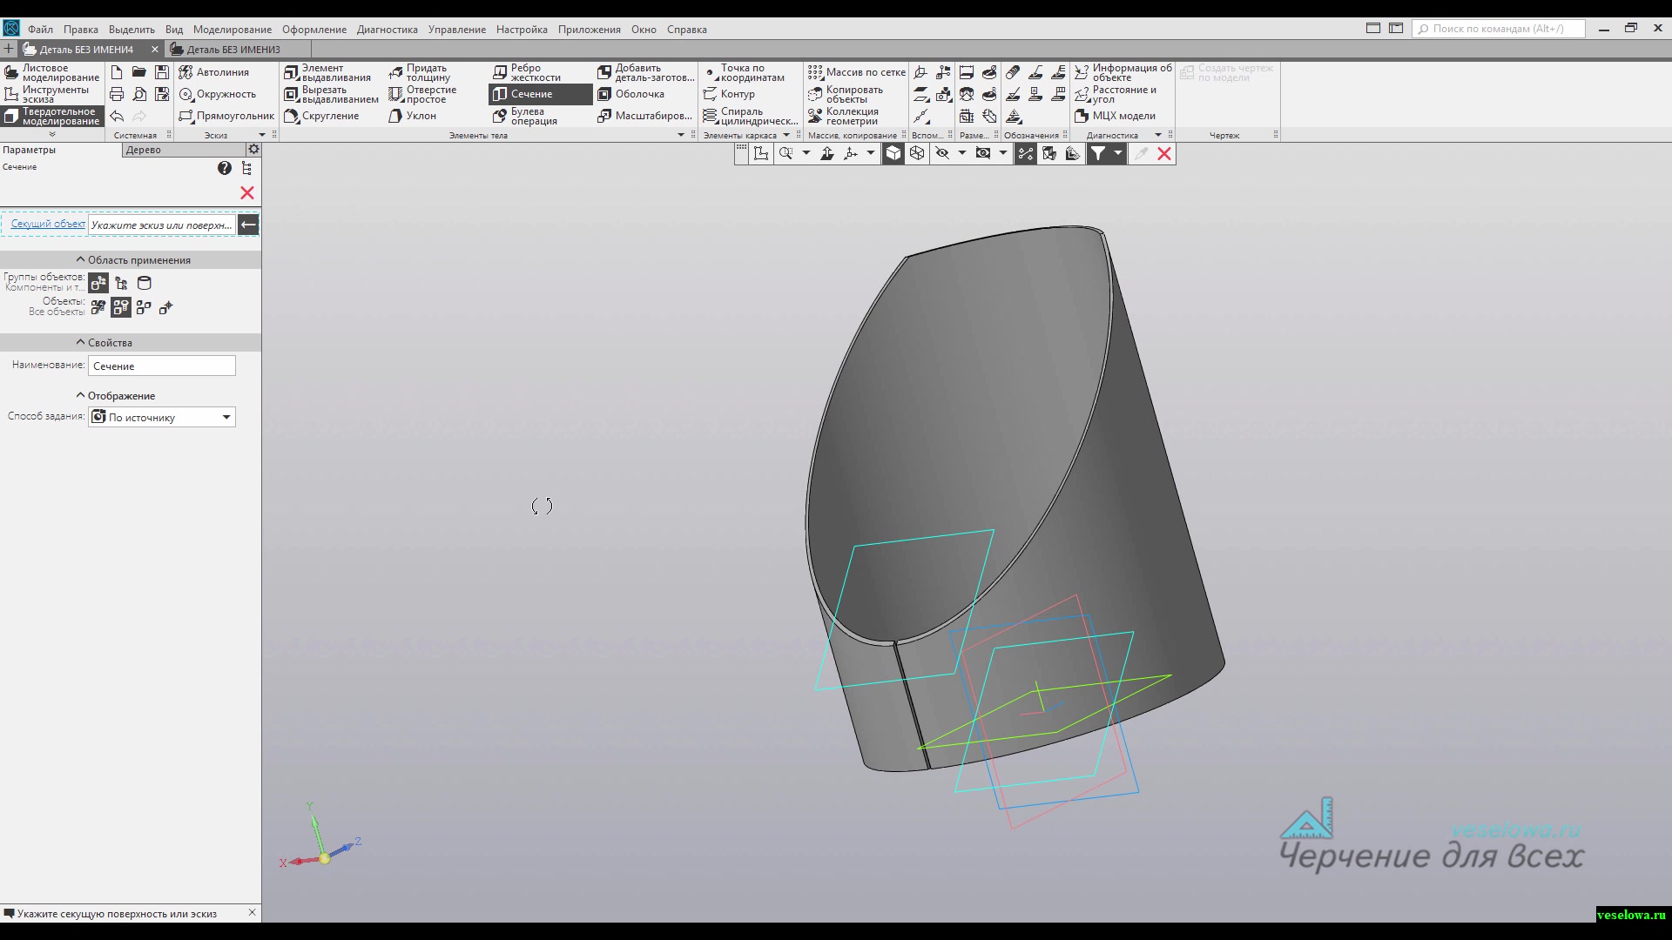Image resolution: width=1672 pixels, height=940 pixels.
Task: Toggle the specify objects with cursor option
Action: click(166, 307)
